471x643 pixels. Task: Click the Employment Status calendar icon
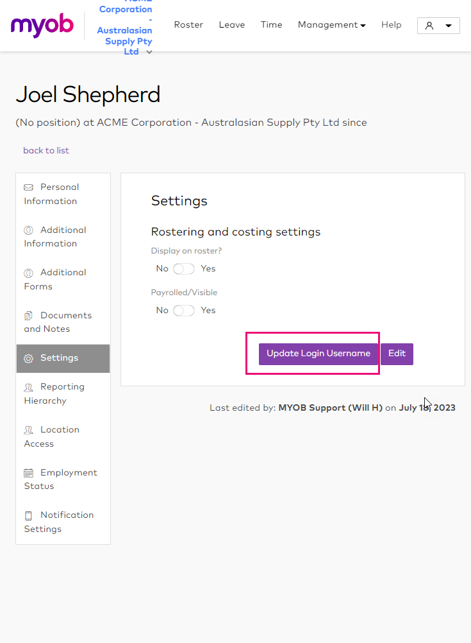pyautogui.click(x=28, y=473)
